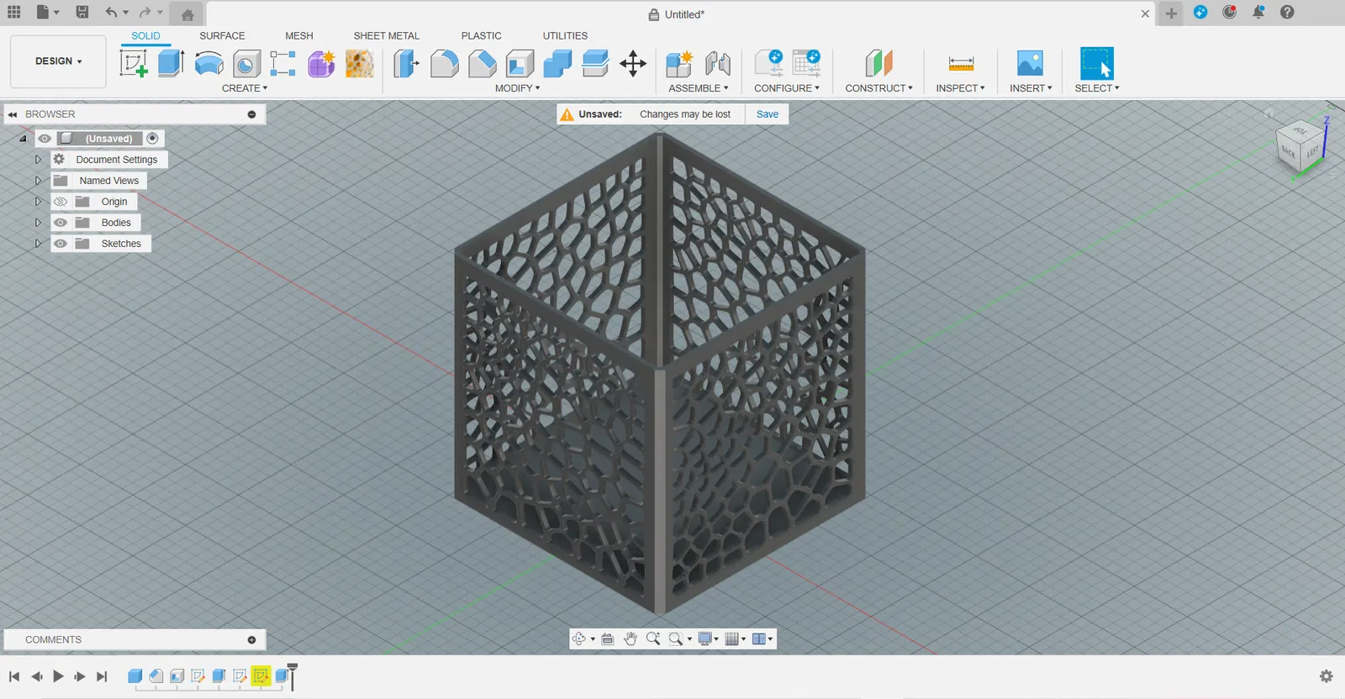The width and height of the screenshot is (1345, 699).
Task: Expand the Named Views node
Action: pyautogui.click(x=38, y=181)
